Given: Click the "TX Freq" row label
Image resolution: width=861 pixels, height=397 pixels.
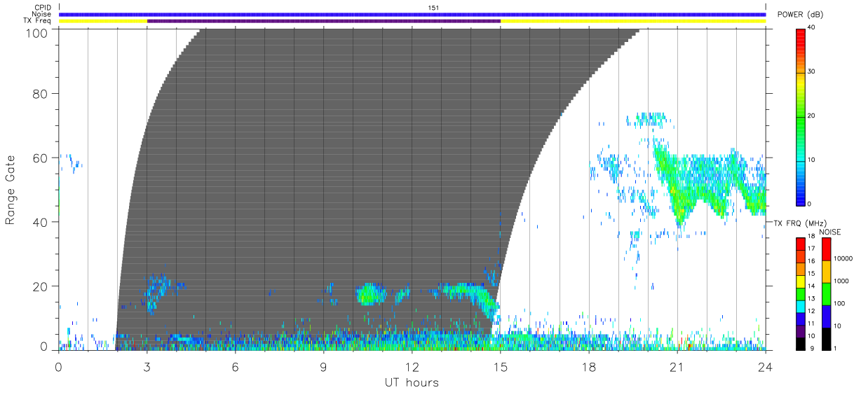Looking at the screenshot, I should [38, 21].
